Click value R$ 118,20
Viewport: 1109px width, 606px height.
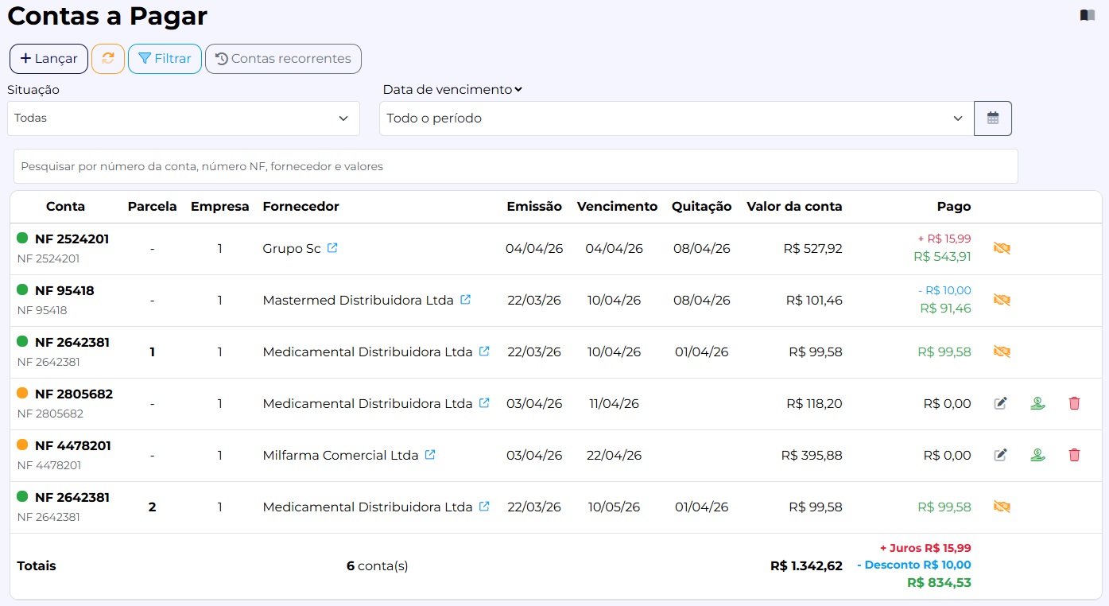point(814,403)
